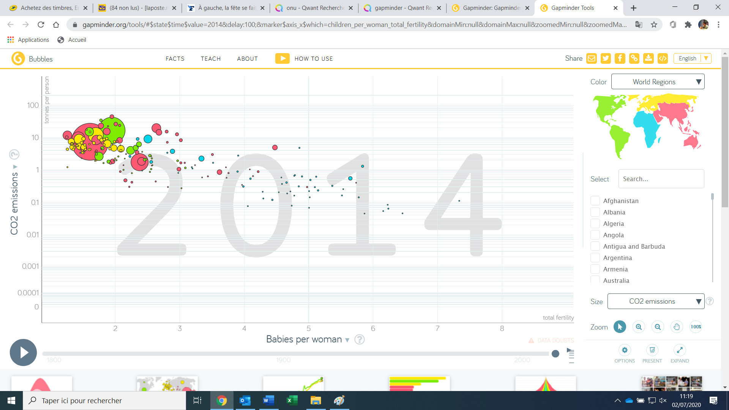This screenshot has height=410, width=729.
Task: Select Argentina in the country list
Action: [595, 258]
